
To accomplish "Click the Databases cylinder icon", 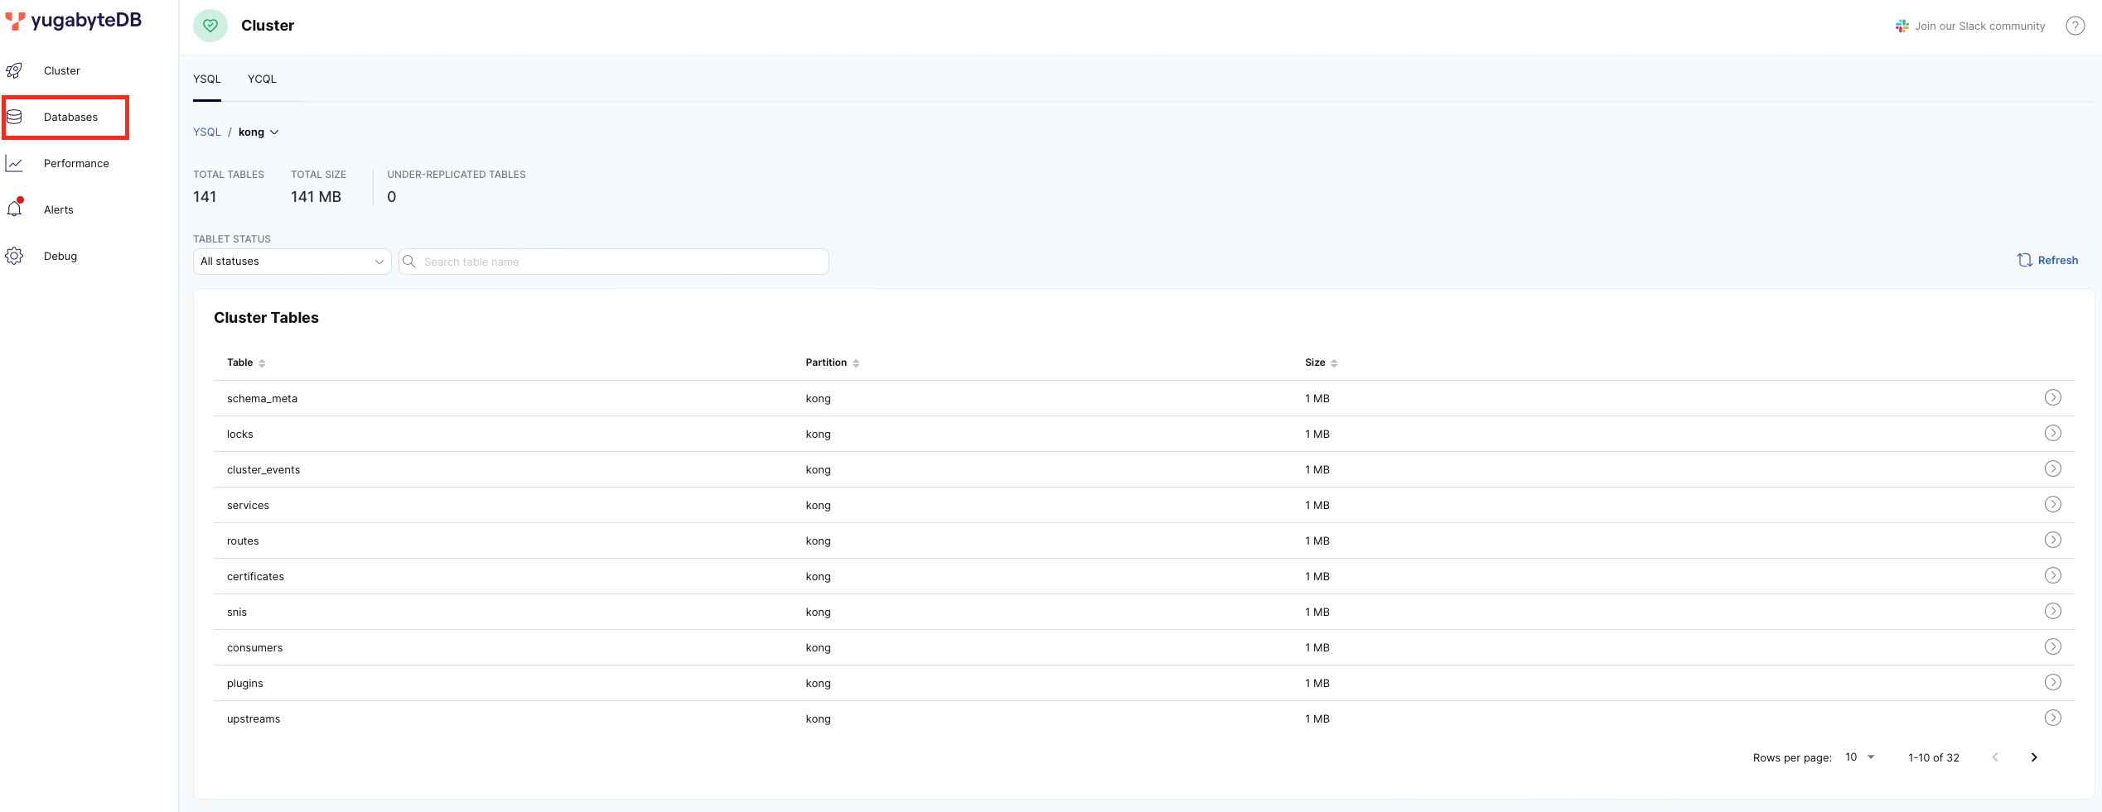I will (x=14, y=117).
